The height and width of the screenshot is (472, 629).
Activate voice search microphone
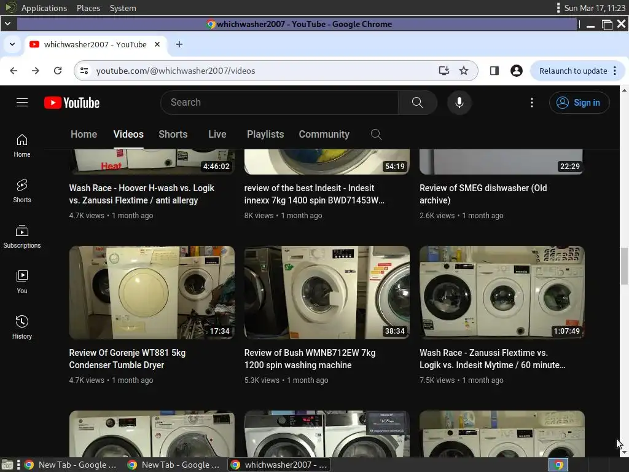(x=459, y=103)
